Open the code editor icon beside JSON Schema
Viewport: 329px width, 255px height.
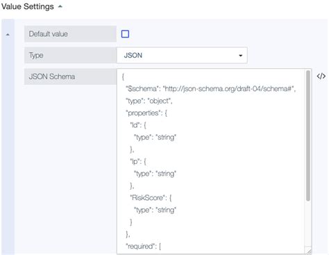[x=321, y=76]
